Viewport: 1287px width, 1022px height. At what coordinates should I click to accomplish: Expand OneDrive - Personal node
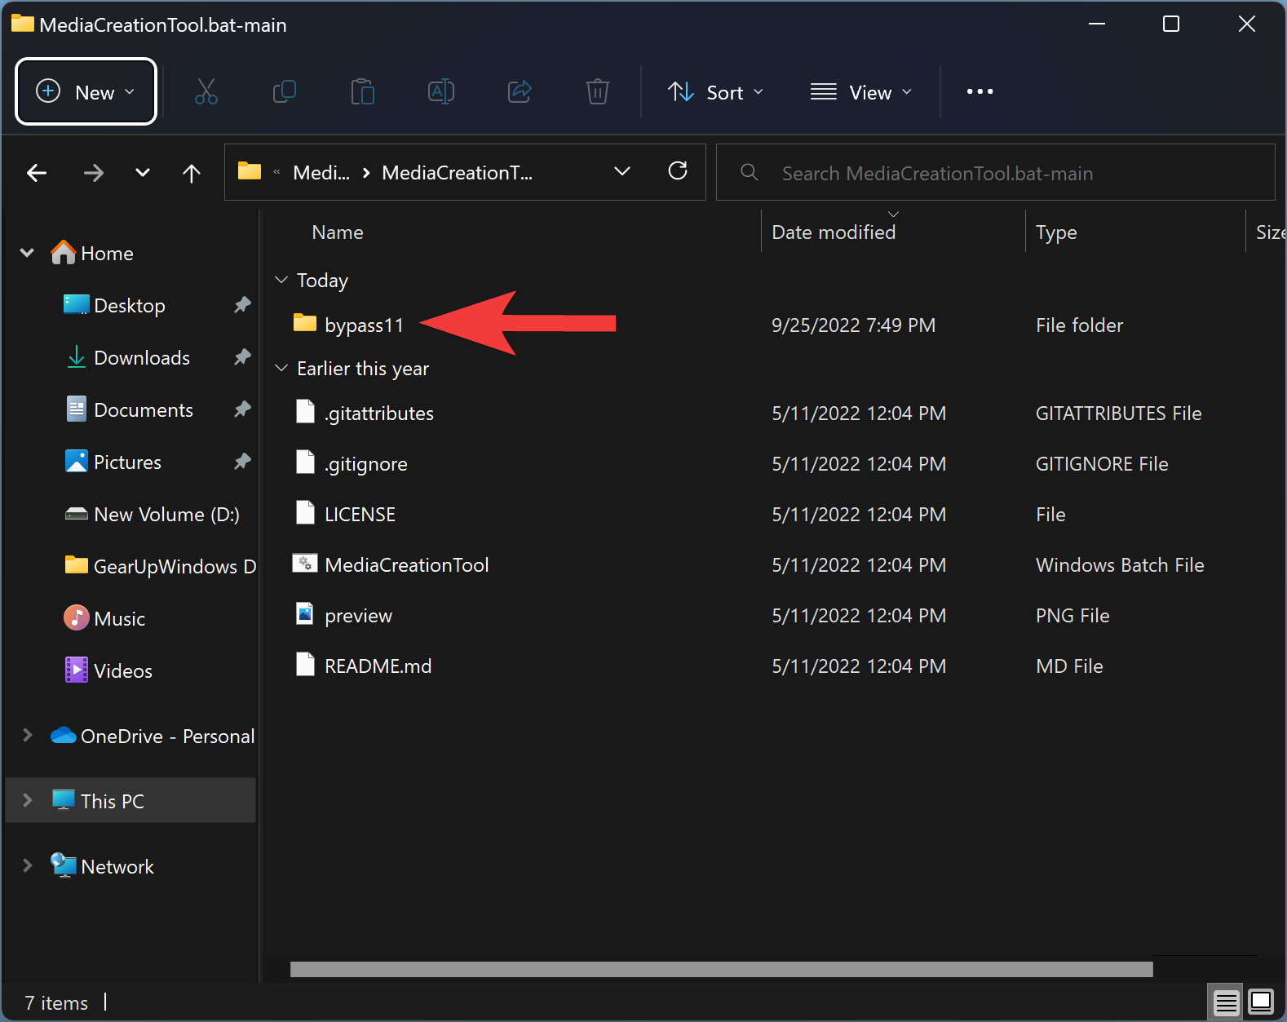[x=27, y=736]
